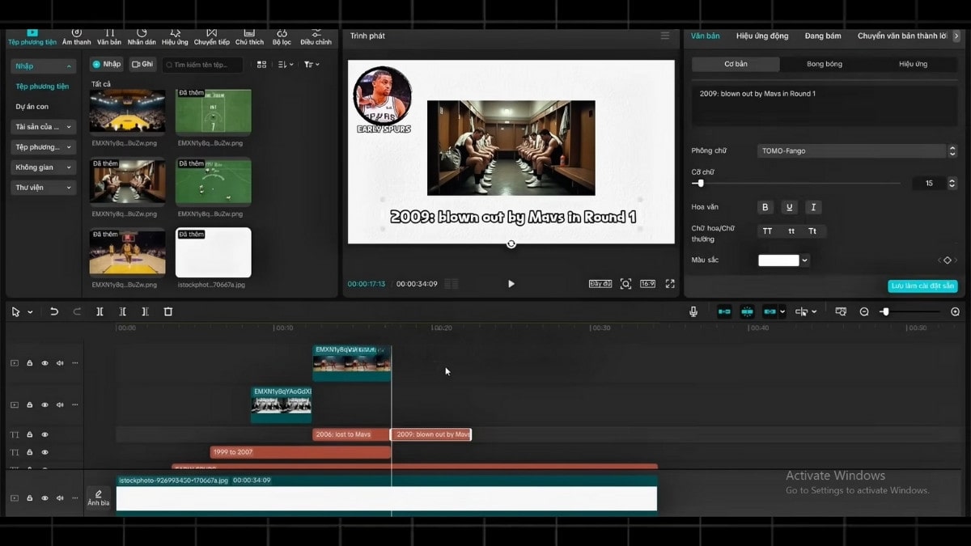Click the undo arrow above the timeline
This screenshot has width=971, height=546.
53,311
